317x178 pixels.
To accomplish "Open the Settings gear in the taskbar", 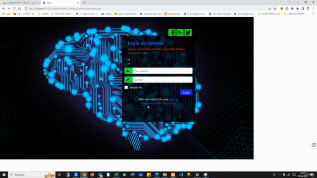I will pos(197,175).
